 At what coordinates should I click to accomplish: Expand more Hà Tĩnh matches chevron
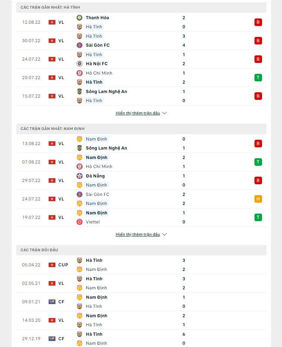click(164, 113)
